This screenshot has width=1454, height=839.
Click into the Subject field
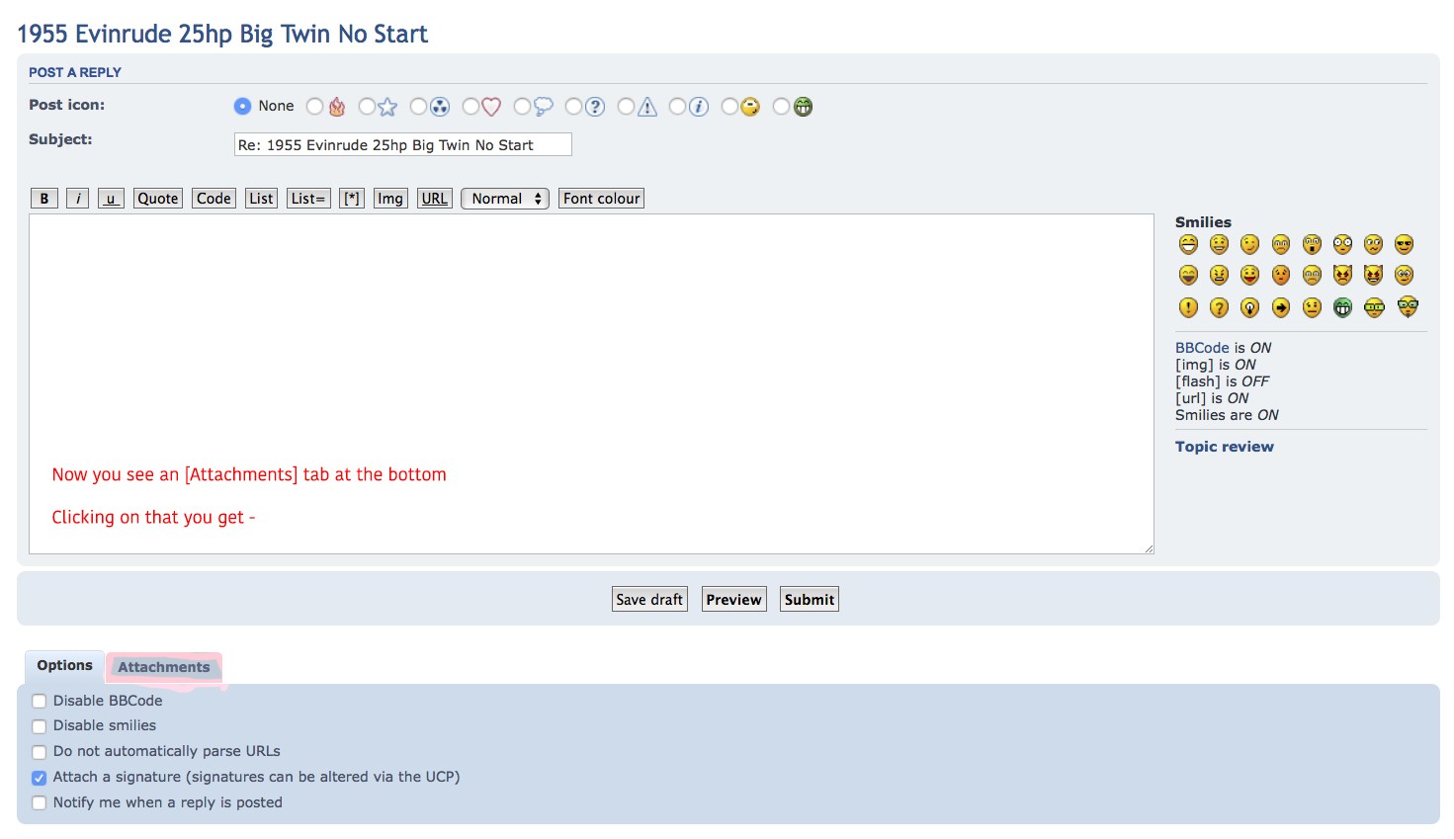pyautogui.click(x=403, y=144)
